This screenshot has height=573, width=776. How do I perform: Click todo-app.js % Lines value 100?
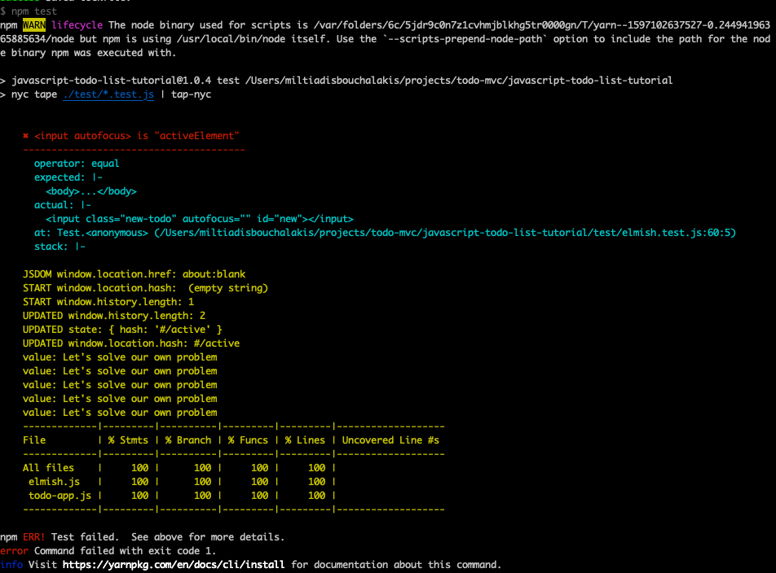(x=317, y=496)
